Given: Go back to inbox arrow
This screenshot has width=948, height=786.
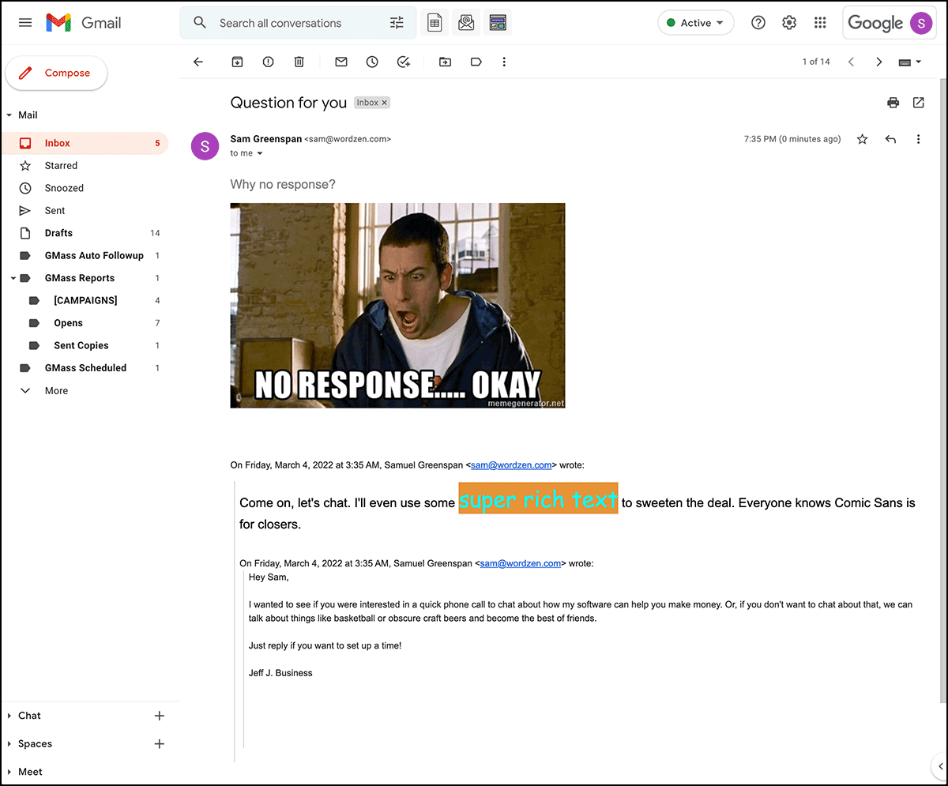Looking at the screenshot, I should [198, 62].
